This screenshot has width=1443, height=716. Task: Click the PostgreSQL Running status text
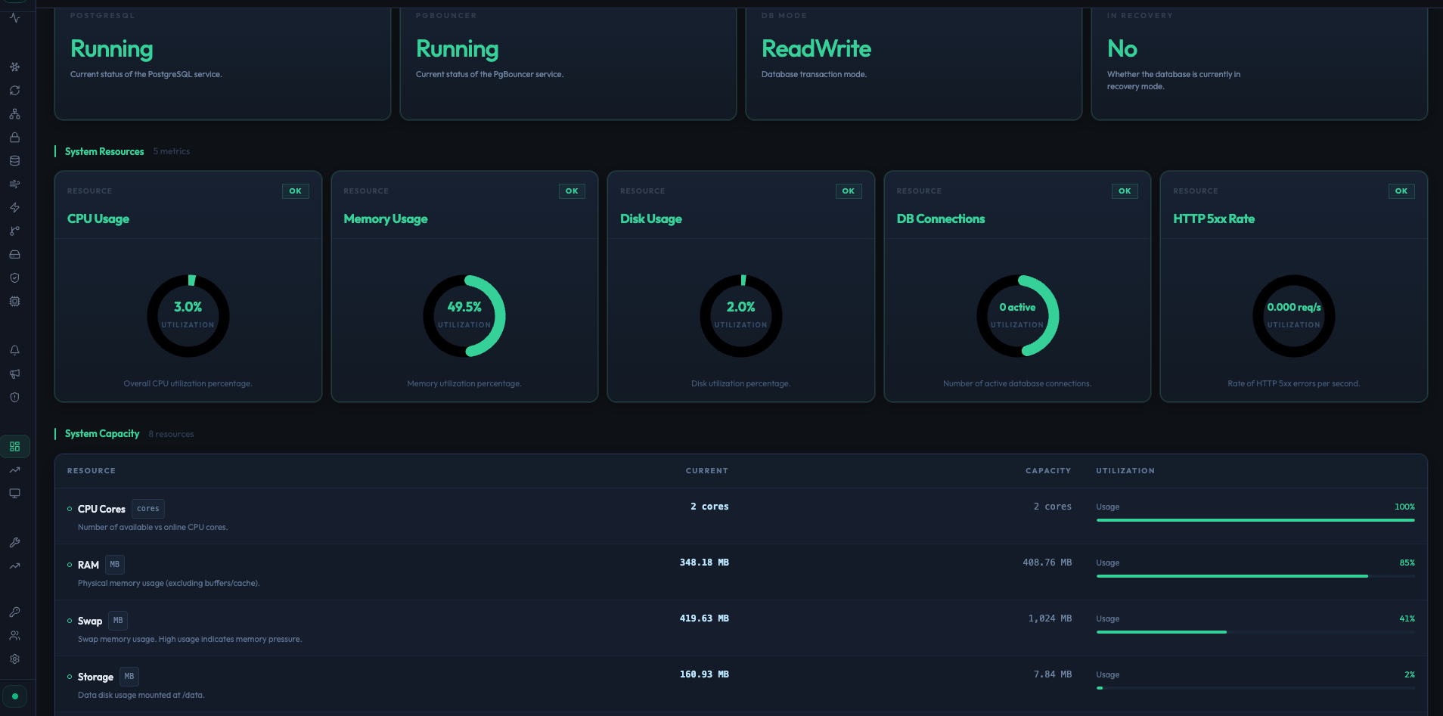click(x=112, y=49)
